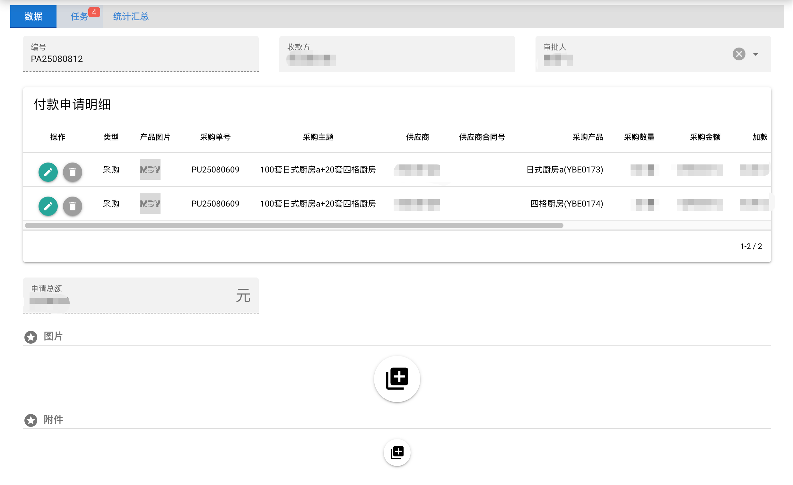Delete the 四格厨房(YBE0174) row
Image resolution: width=793 pixels, height=485 pixels.
click(x=73, y=206)
